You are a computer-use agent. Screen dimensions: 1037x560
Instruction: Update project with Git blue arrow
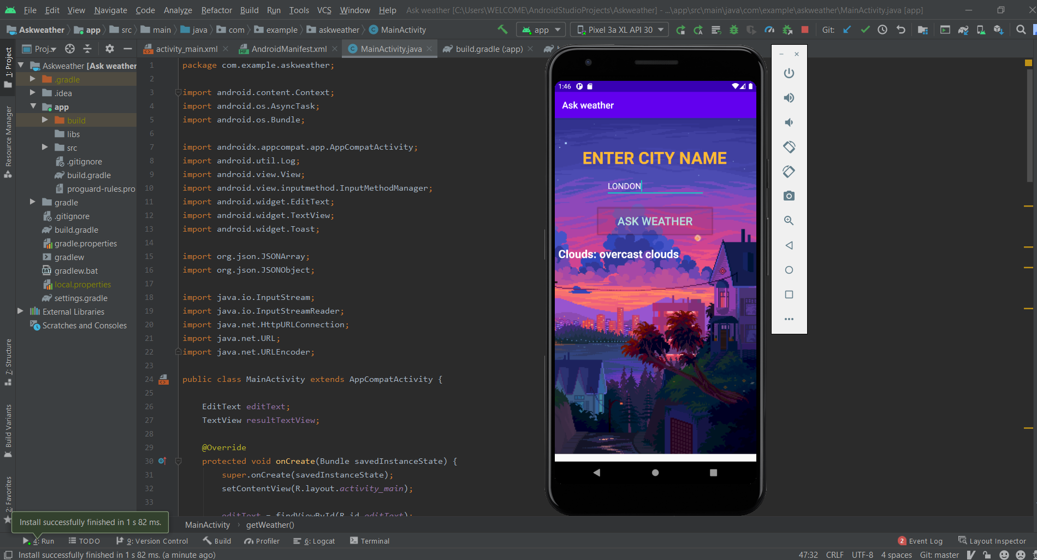tap(847, 30)
